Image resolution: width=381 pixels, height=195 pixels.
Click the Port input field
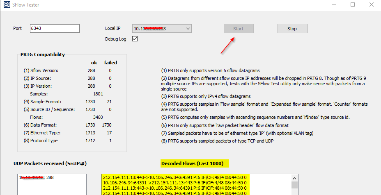point(55,28)
